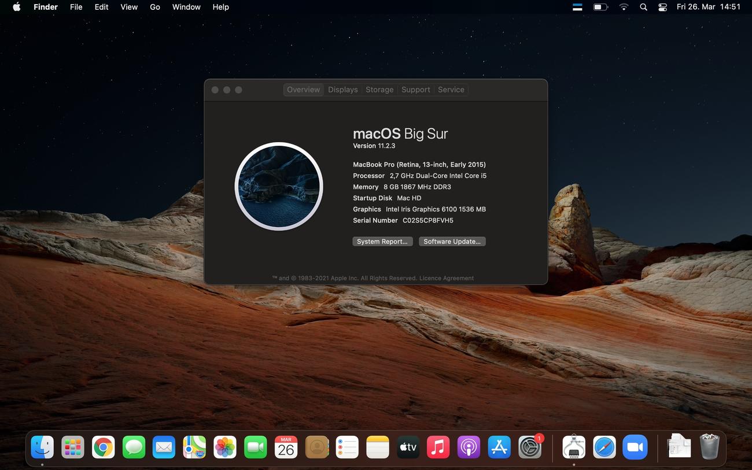Open the Licence Agreement link
The image size is (752, 470).
(446, 278)
